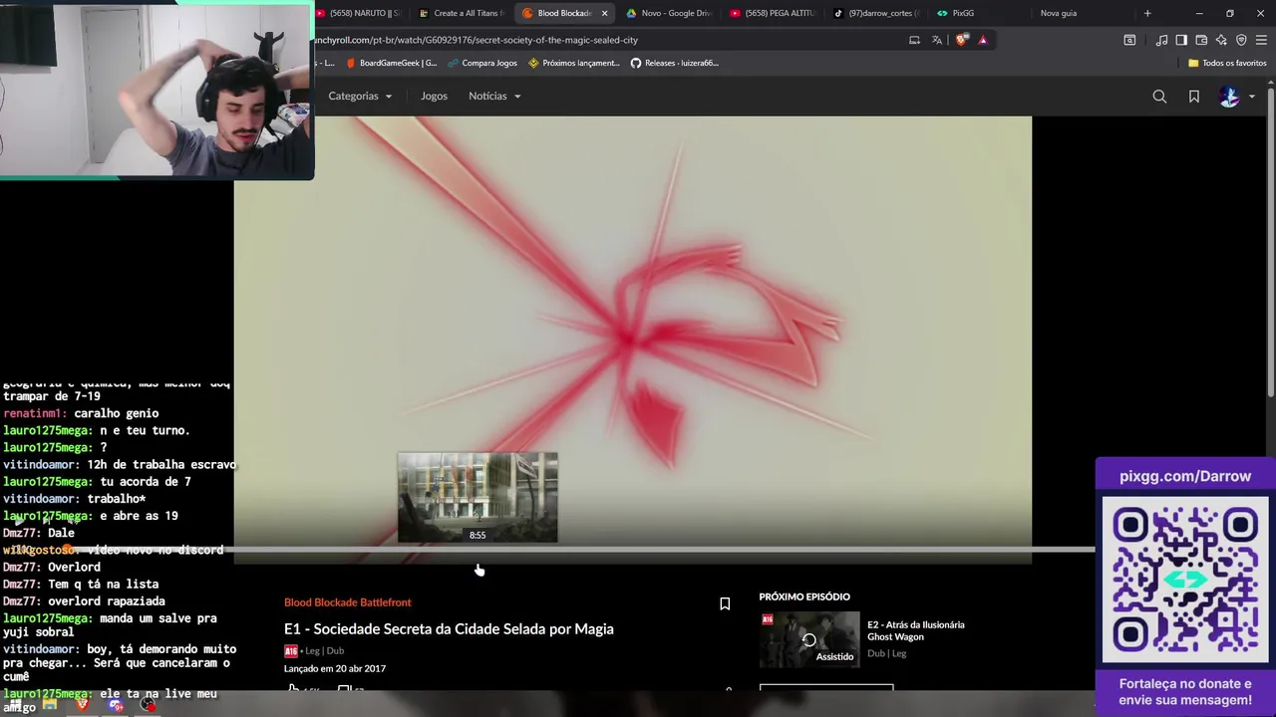Expand the Notícias dropdown

pyautogui.click(x=494, y=96)
